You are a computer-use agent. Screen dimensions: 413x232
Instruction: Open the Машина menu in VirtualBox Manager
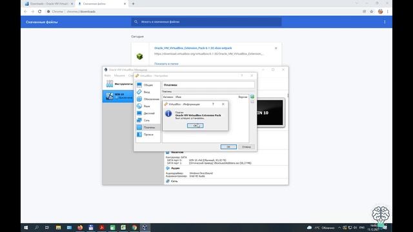click(x=119, y=75)
